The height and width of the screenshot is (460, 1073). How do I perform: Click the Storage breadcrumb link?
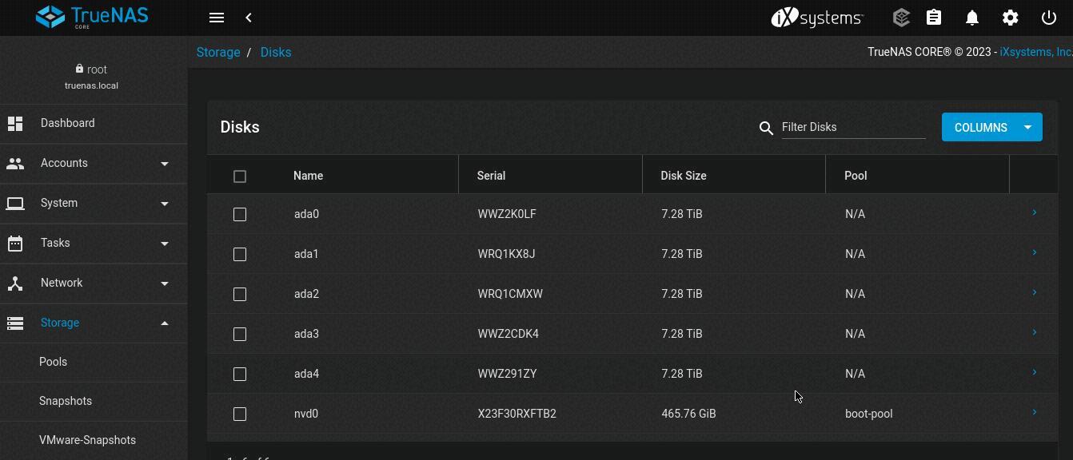[218, 52]
